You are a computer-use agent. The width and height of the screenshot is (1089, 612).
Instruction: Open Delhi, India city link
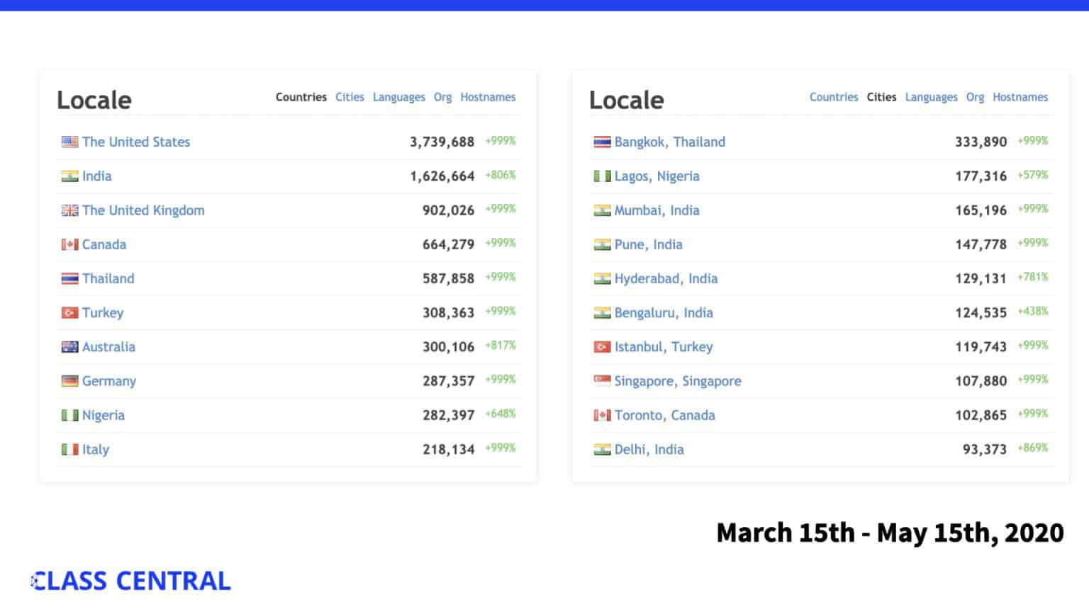pos(649,450)
